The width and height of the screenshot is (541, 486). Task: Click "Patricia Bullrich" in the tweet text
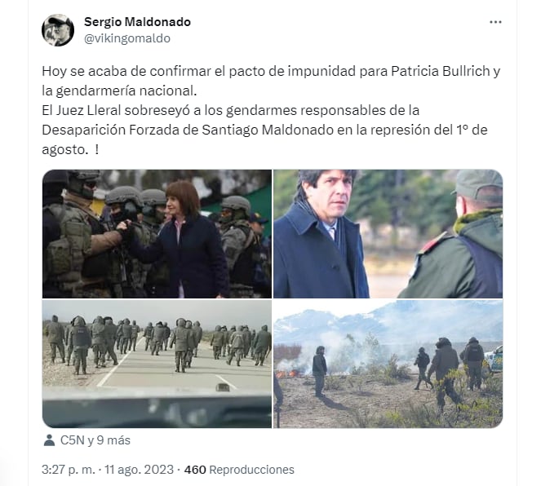[x=441, y=71]
